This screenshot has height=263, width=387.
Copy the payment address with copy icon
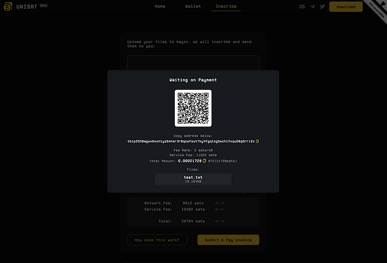[258, 141]
